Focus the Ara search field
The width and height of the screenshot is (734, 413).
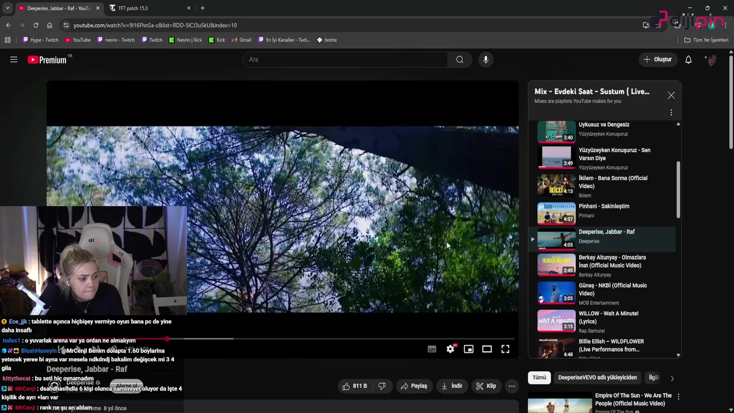pos(345,60)
